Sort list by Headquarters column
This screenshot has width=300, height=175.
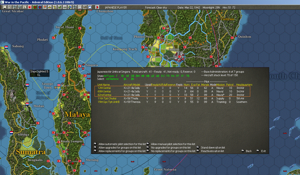click(244, 85)
